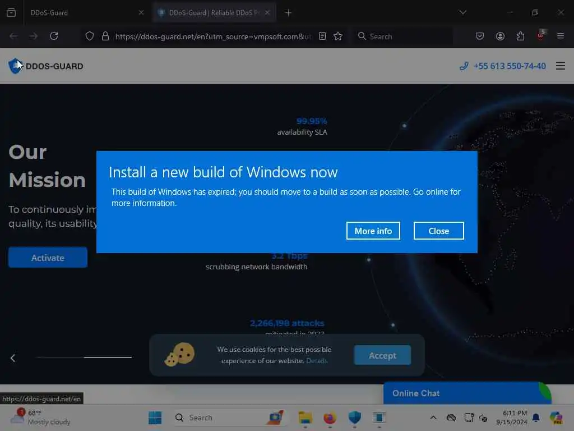Image resolution: width=574 pixels, height=431 pixels.
Task: Bookmark this page with the star
Action: 338,36
